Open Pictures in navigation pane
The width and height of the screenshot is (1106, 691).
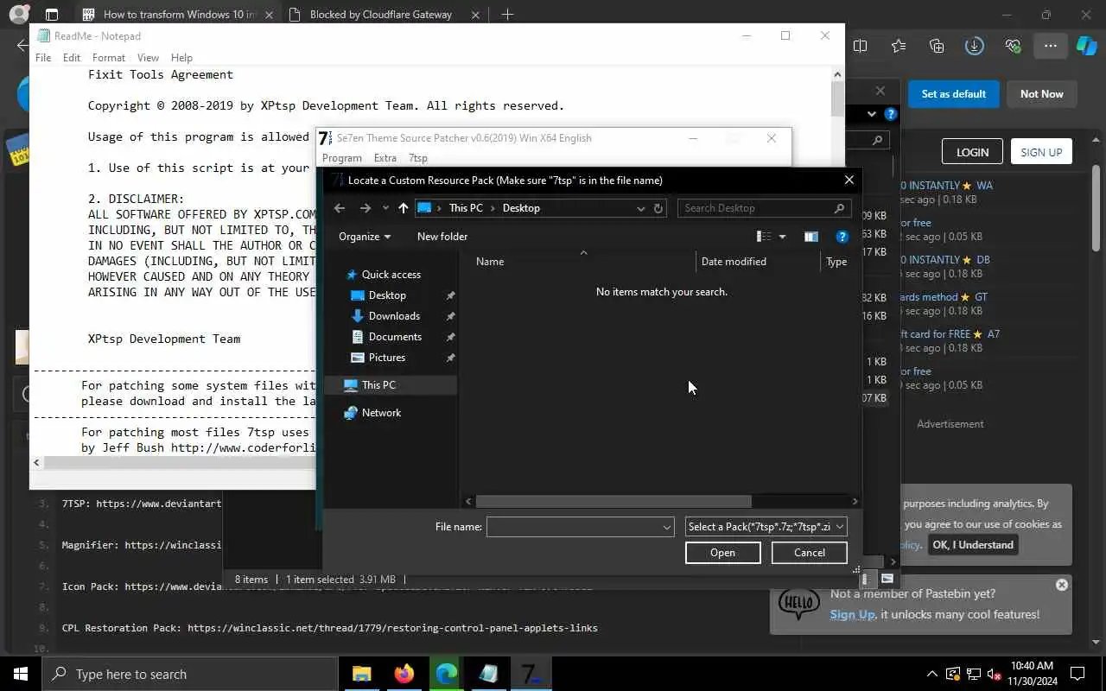click(387, 358)
